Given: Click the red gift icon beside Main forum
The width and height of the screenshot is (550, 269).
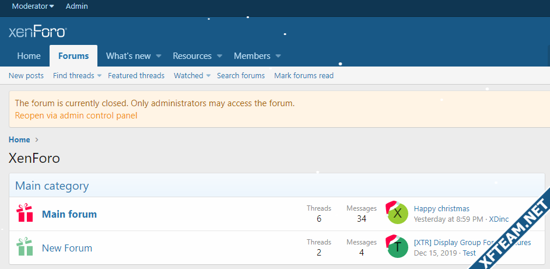Looking at the screenshot, I should (x=24, y=212).
